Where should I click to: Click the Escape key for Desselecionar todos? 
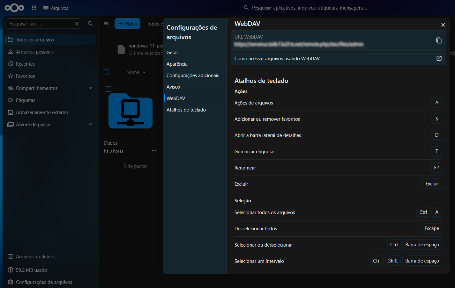click(432, 228)
